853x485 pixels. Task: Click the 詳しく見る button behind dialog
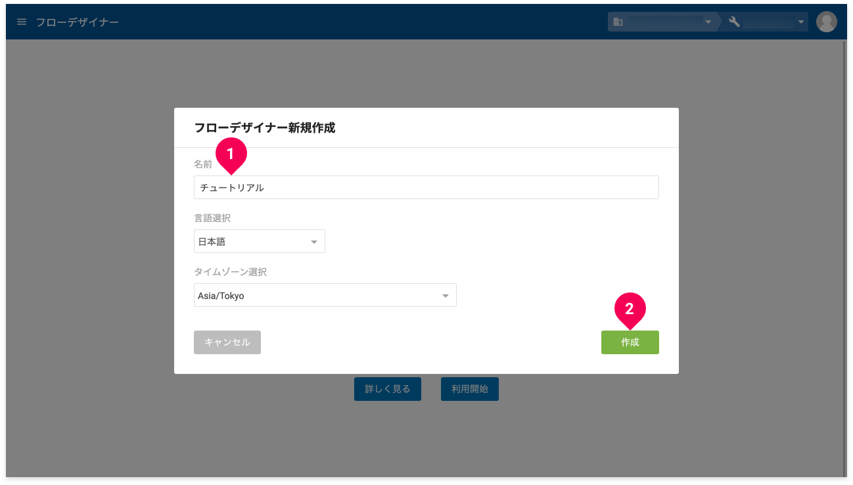click(x=388, y=389)
